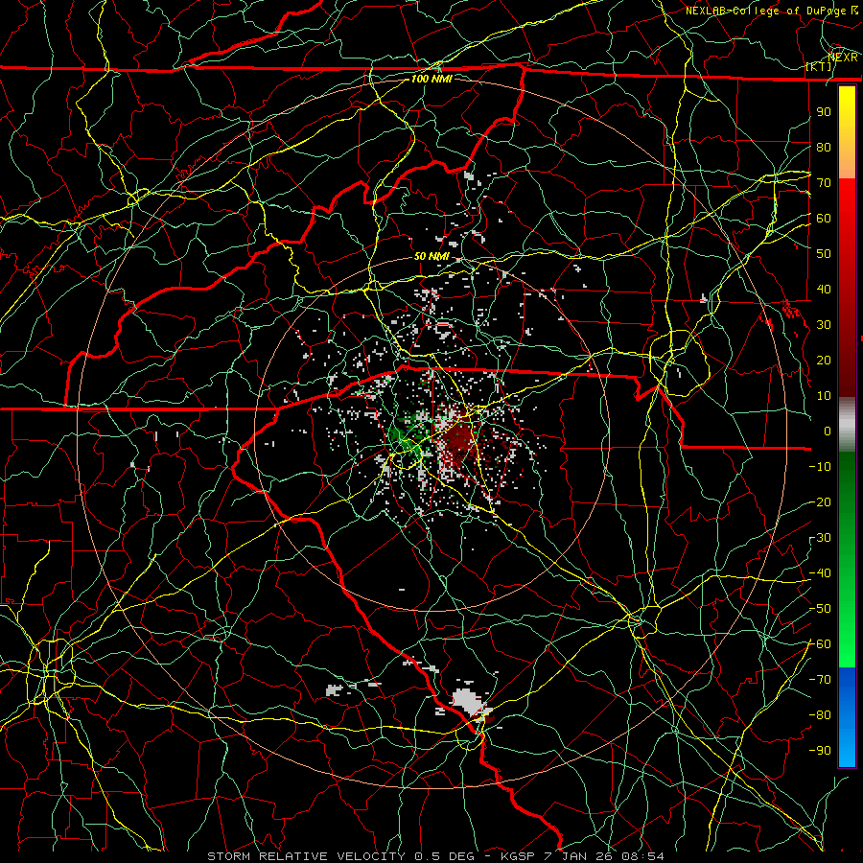The height and width of the screenshot is (863, 863).
Task: Select the -40 value on velocity scale
Action: tap(820, 573)
